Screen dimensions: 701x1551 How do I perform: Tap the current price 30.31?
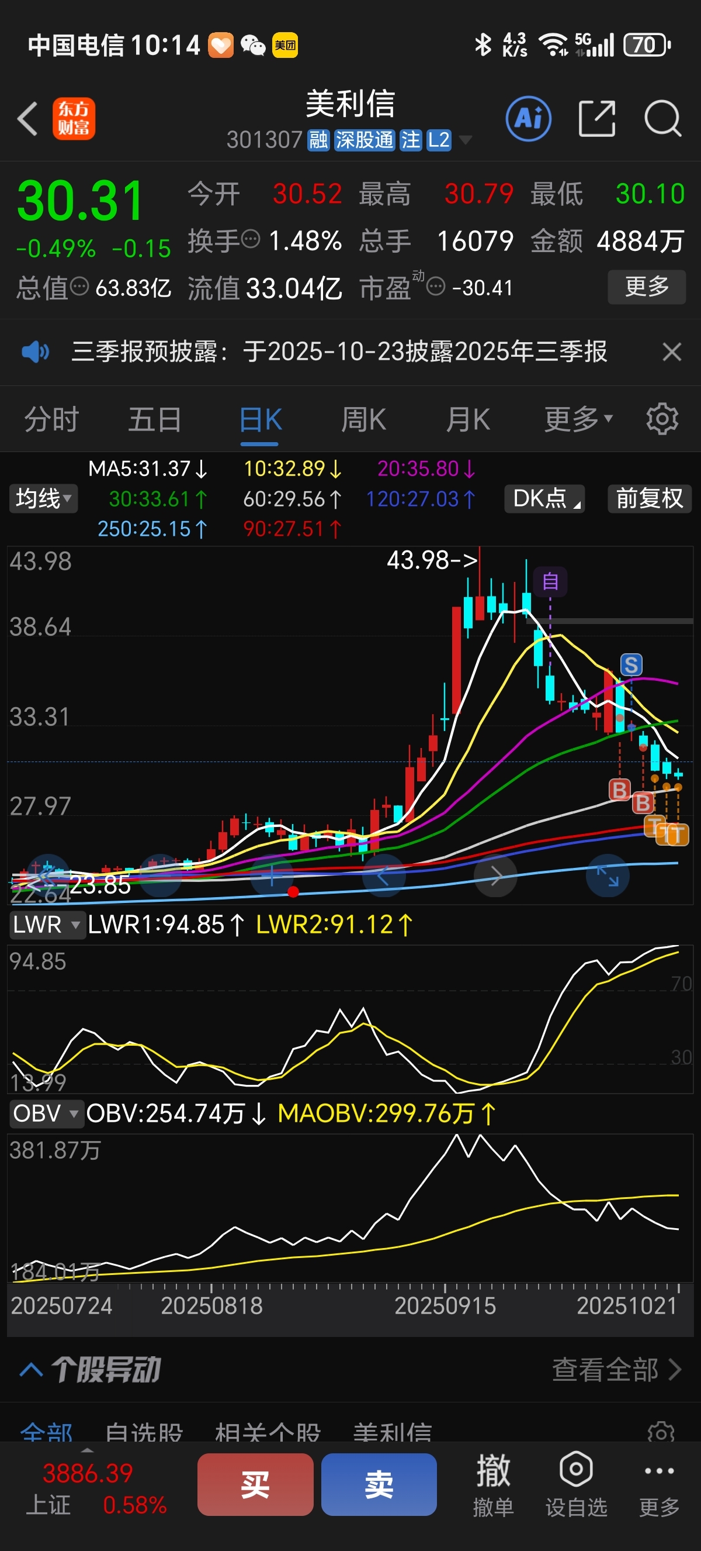point(80,200)
